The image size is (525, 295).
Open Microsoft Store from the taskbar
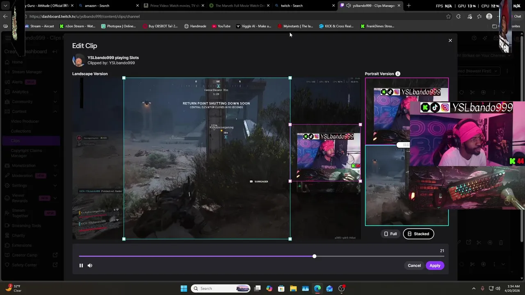[x=281, y=288]
